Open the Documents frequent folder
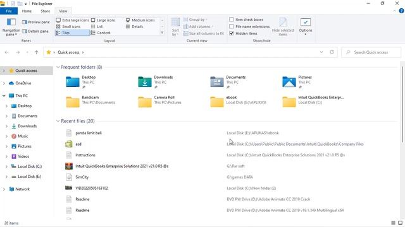Viewport: 405px width, 227px height. pyautogui.click(x=228, y=82)
